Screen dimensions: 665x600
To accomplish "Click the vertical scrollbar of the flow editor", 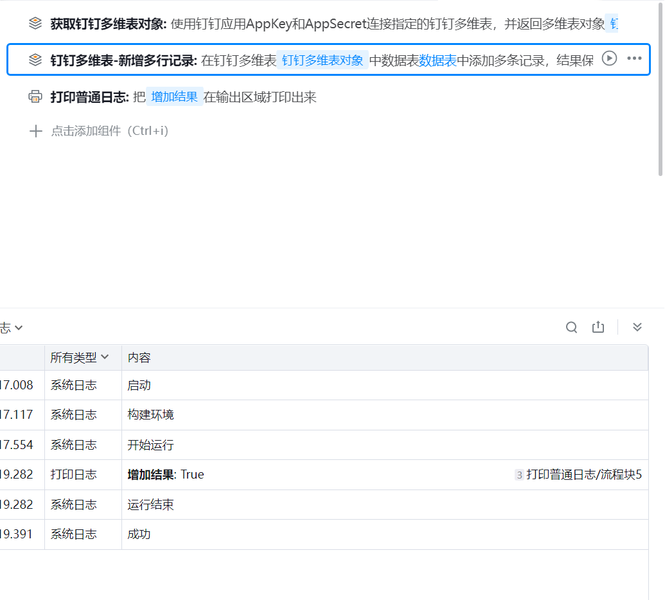I will pos(661,90).
